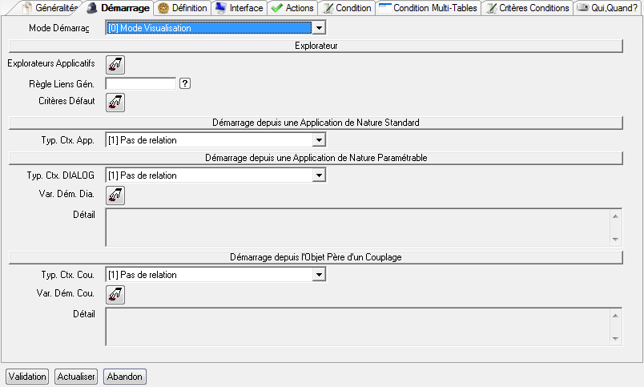The width and height of the screenshot is (644, 387).
Task: Open the Condition Multi-Tables tab
Action: [x=429, y=8]
